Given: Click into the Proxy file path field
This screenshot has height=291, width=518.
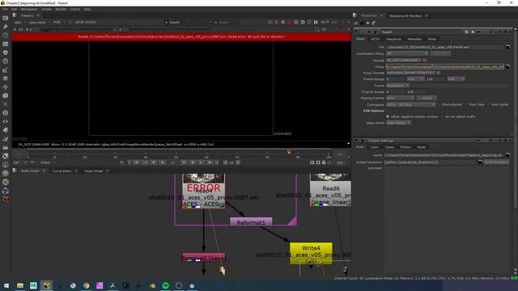Looking at the screenshot, I should (444, 66).
